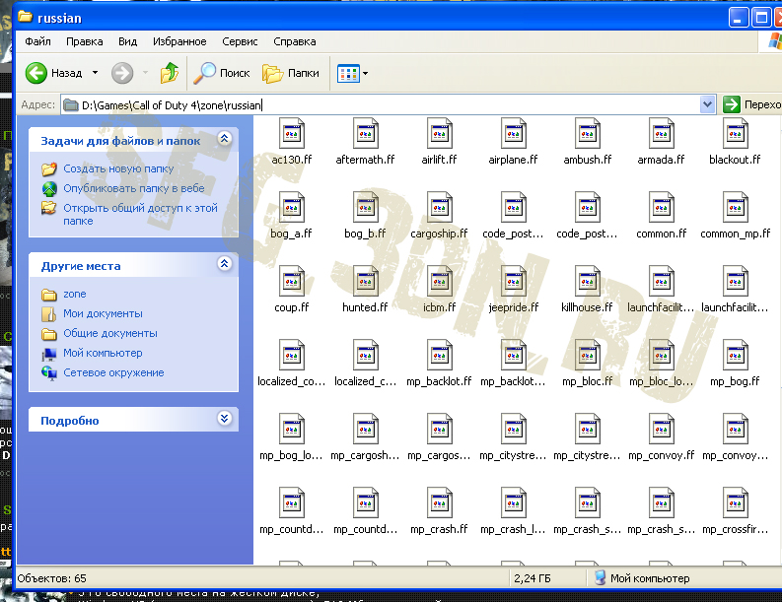Select the mp_crash.ff file icon
782x602 pixels.
pos(440,503)
